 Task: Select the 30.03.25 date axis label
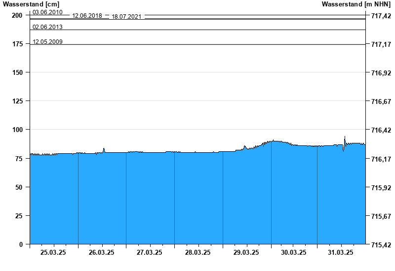pos(293,252)
